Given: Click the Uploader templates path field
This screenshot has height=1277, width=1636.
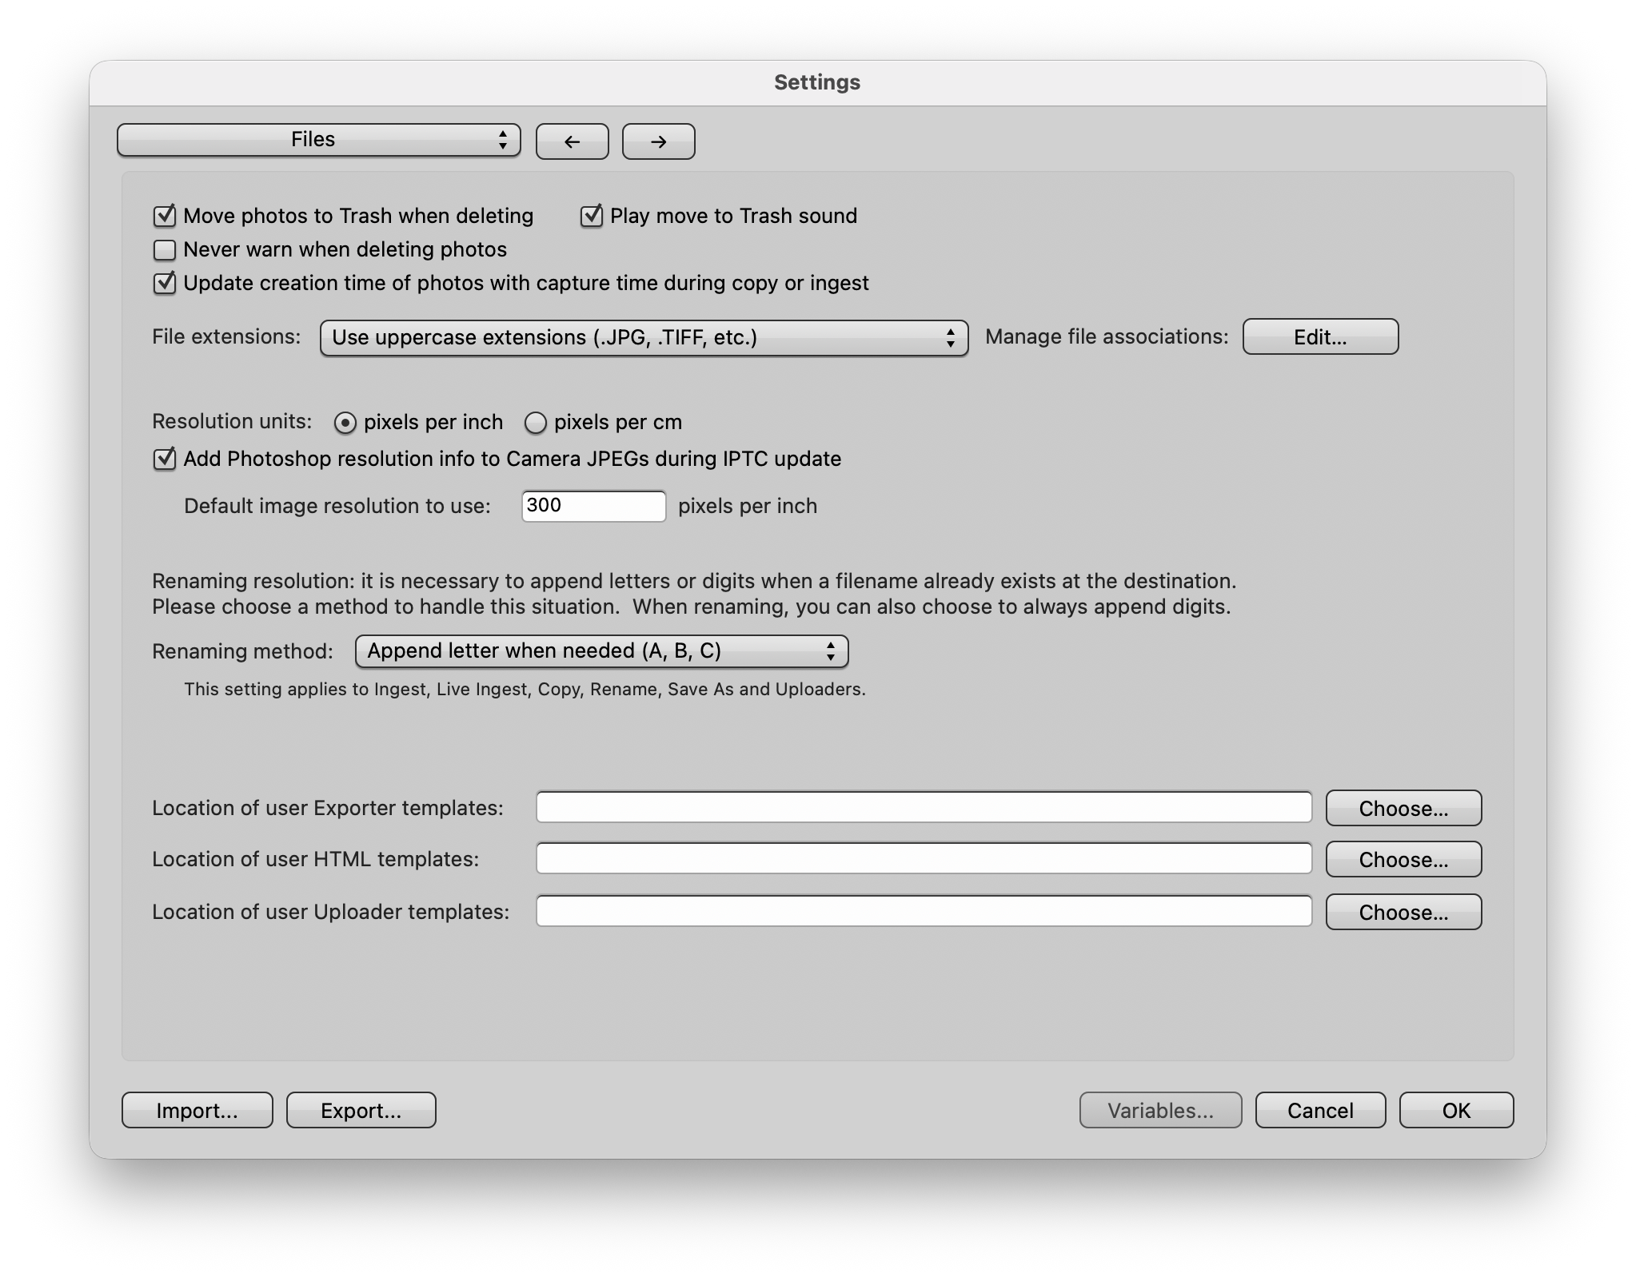Looking at the screenshot, I should tap(923, 912).
